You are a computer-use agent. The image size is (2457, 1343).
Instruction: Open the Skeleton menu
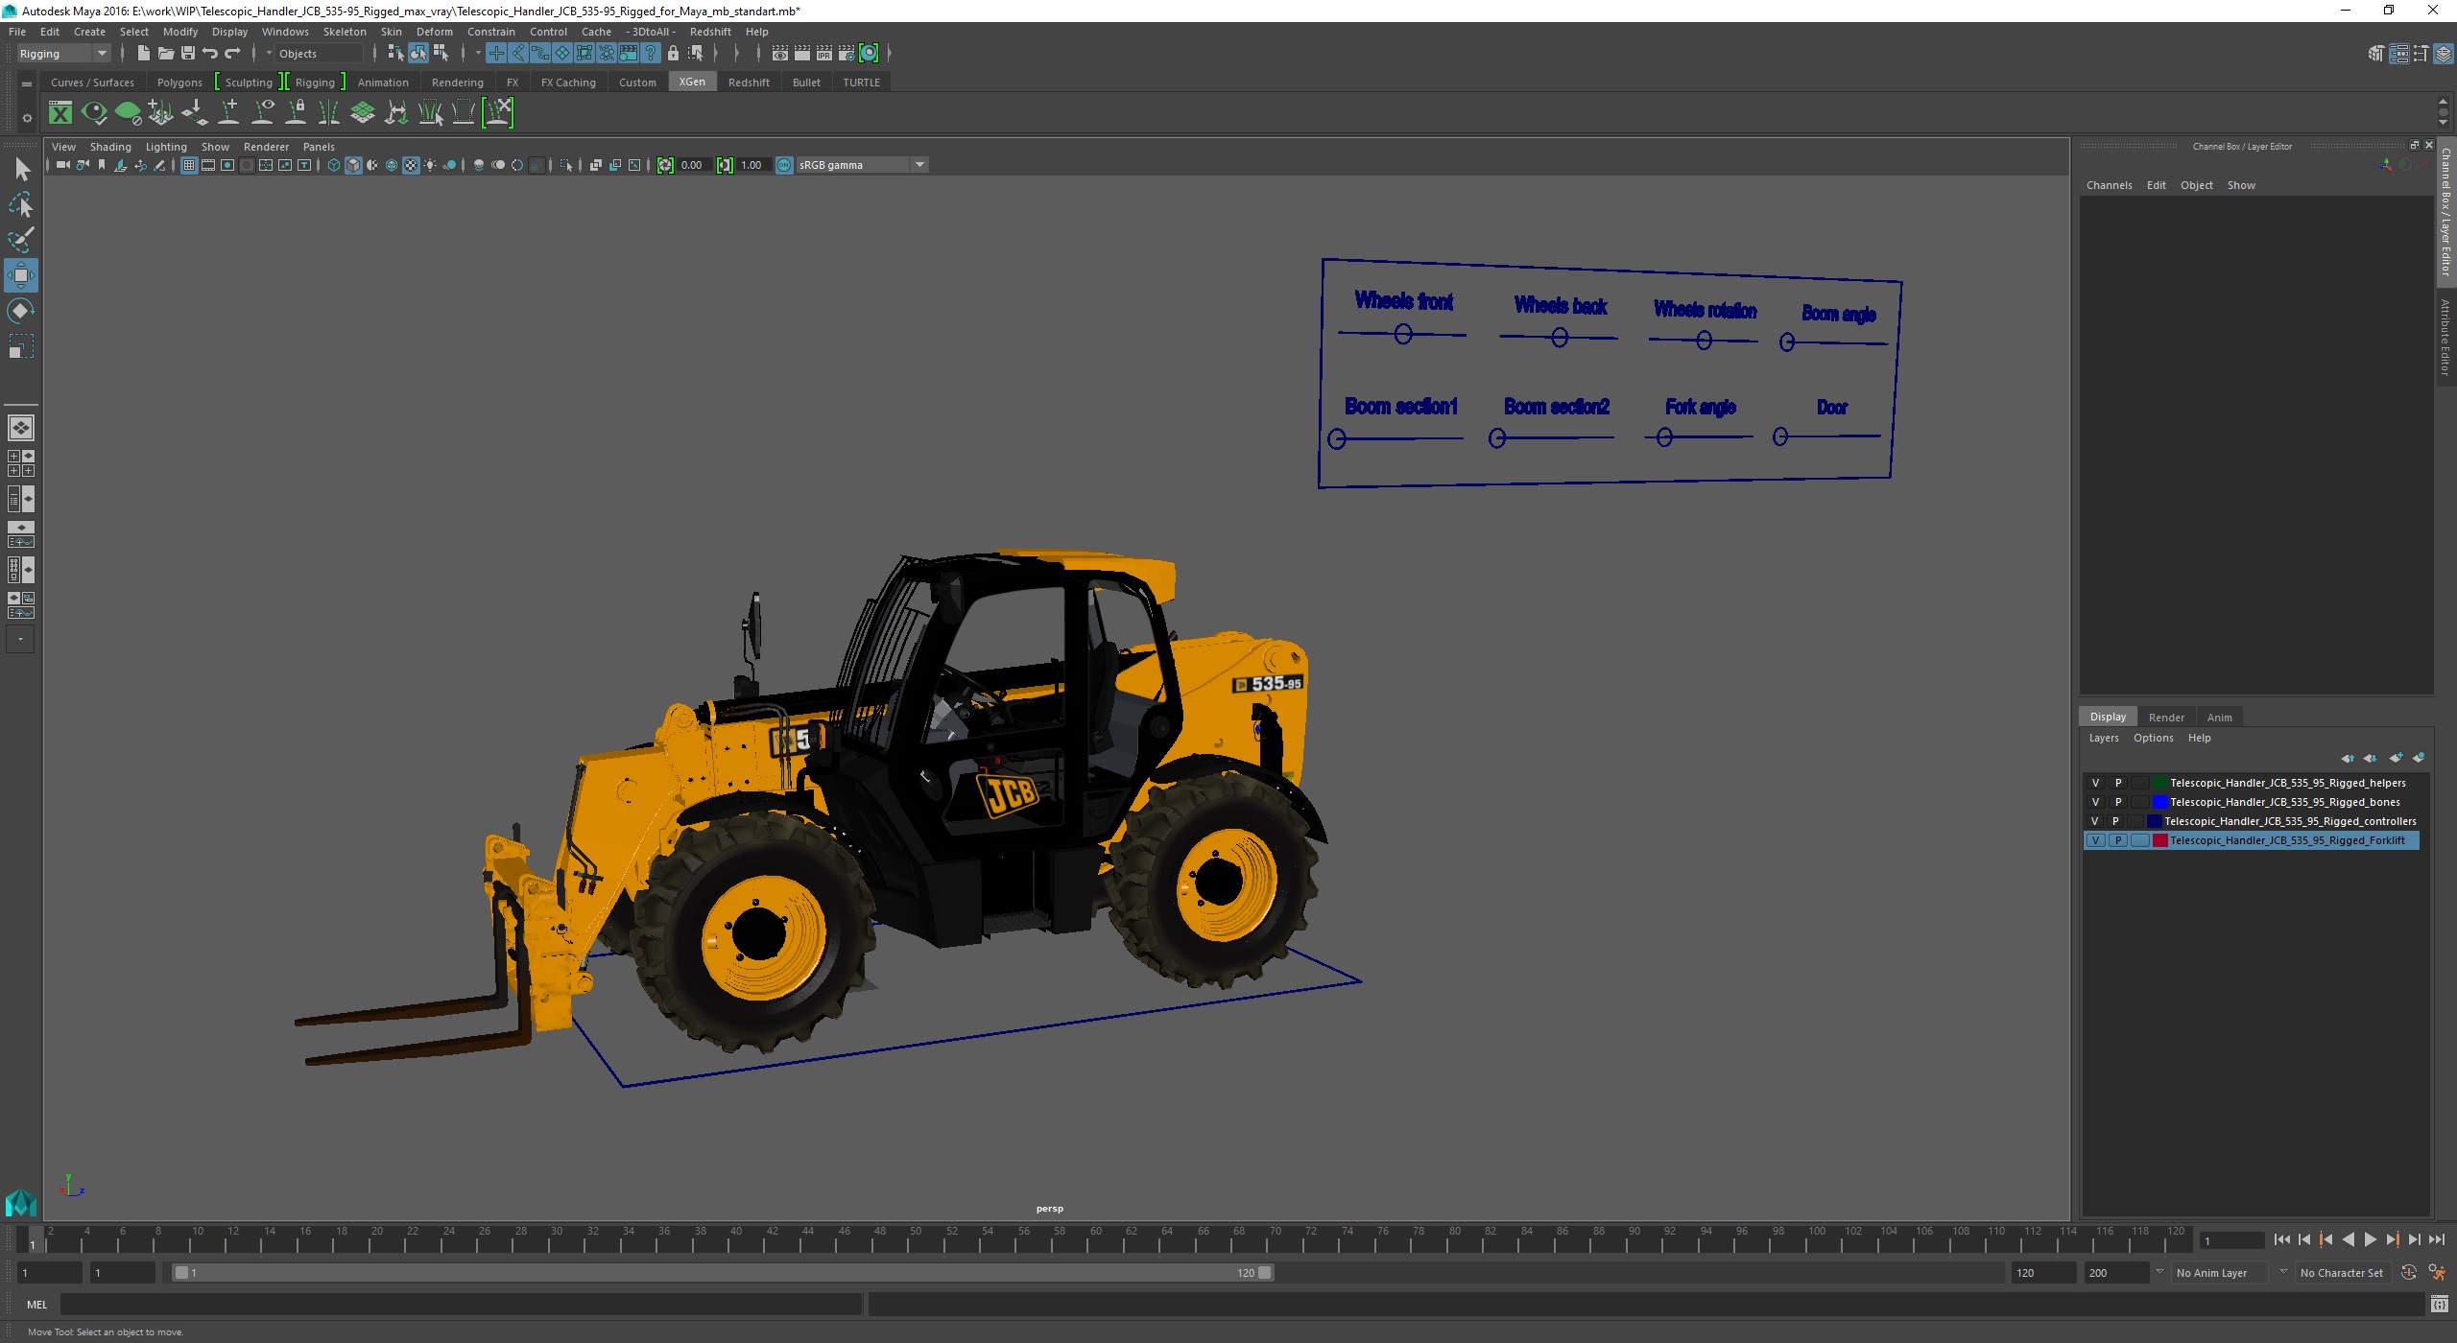[x=345, y=32]
